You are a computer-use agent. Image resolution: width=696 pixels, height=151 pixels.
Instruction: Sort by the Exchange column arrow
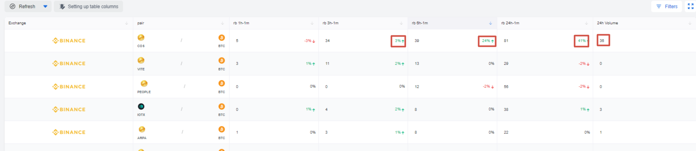pyautogui.click(x=126, y=23)
